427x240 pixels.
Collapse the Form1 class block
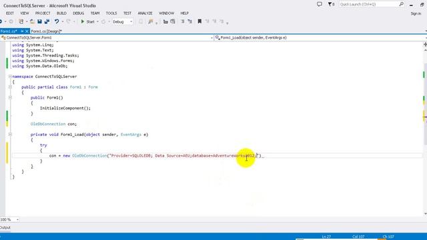10,87
